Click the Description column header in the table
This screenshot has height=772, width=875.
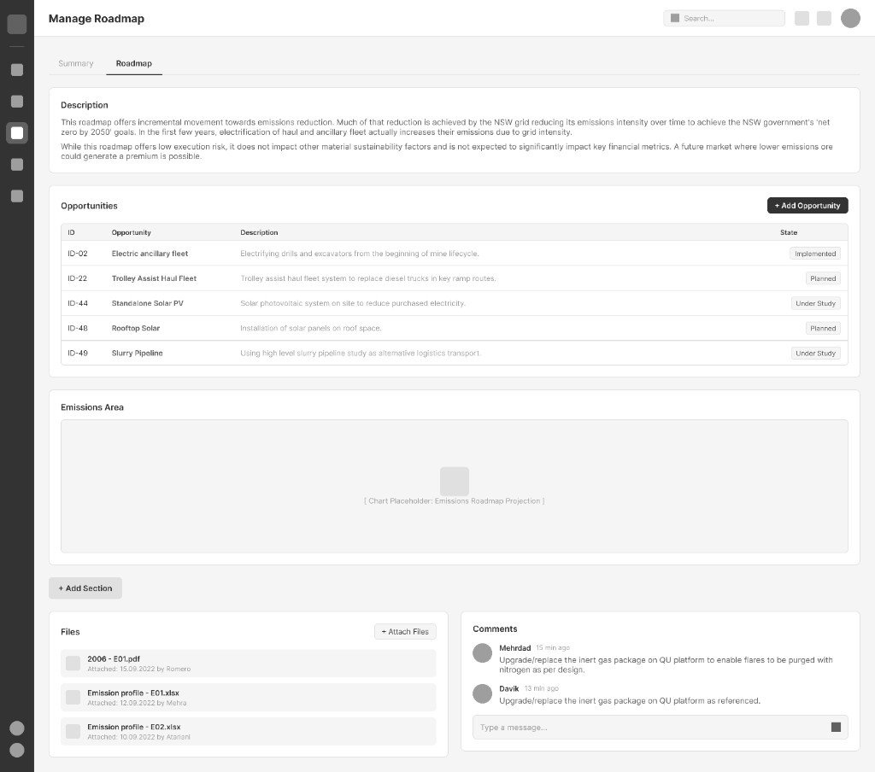(259, 232)
